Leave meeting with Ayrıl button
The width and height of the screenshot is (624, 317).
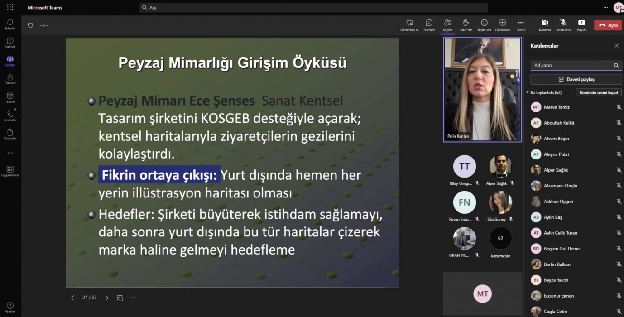(608, 25)
